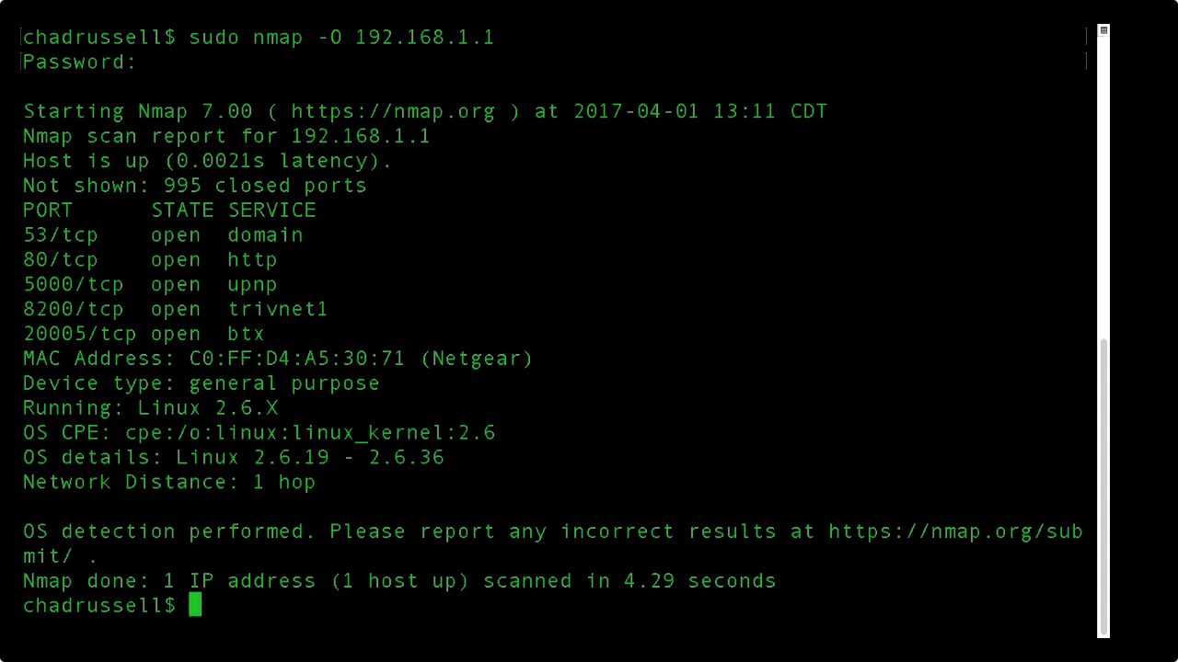Viewport: 1178px width, 662px height.
Task: Select the 53/tcp domain port row
Action: point(163,235)
